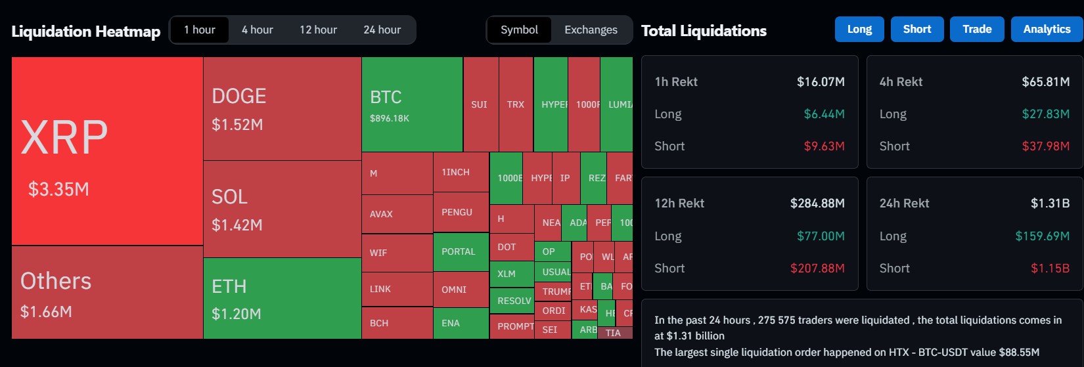The image size is (1084, 367).
Task: Select the SUI heatmap tile
Action: 480,104
